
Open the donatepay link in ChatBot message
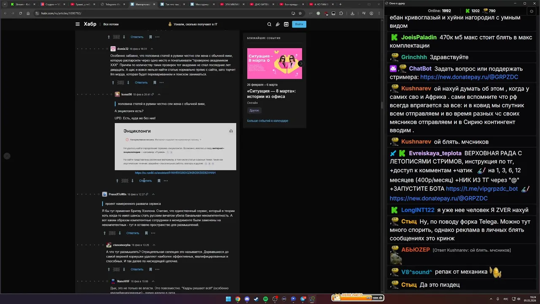tap(469, 77)
